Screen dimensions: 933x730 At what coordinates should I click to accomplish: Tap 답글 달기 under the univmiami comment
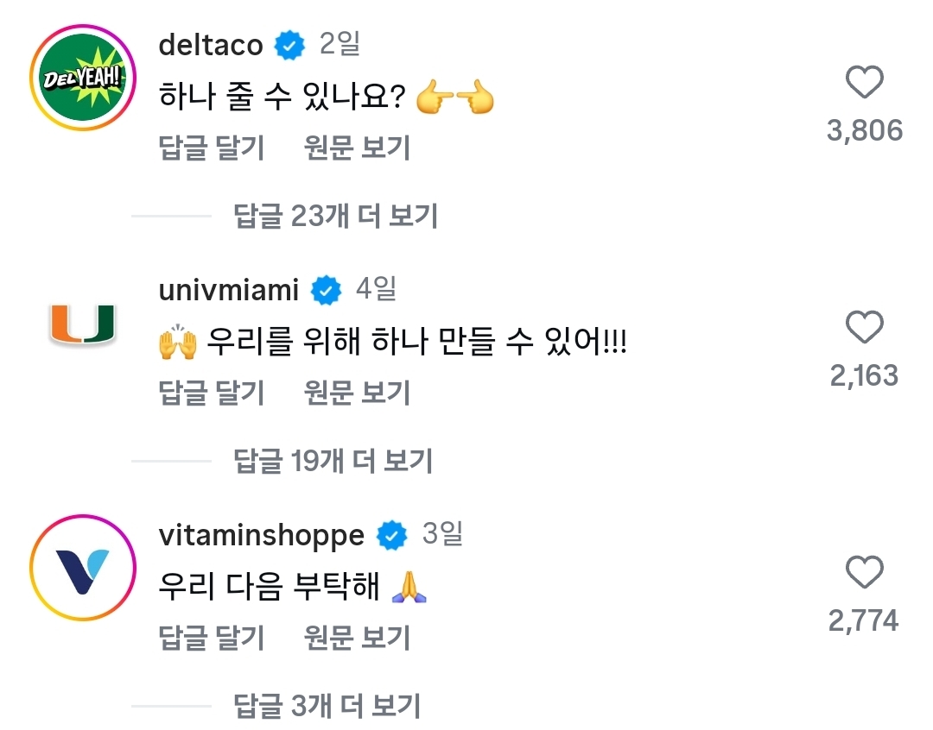click(x=212, y=393)
